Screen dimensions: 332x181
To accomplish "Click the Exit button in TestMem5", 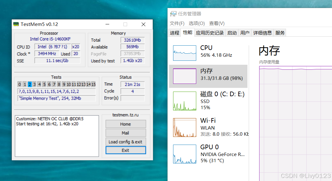I will 126,150.
